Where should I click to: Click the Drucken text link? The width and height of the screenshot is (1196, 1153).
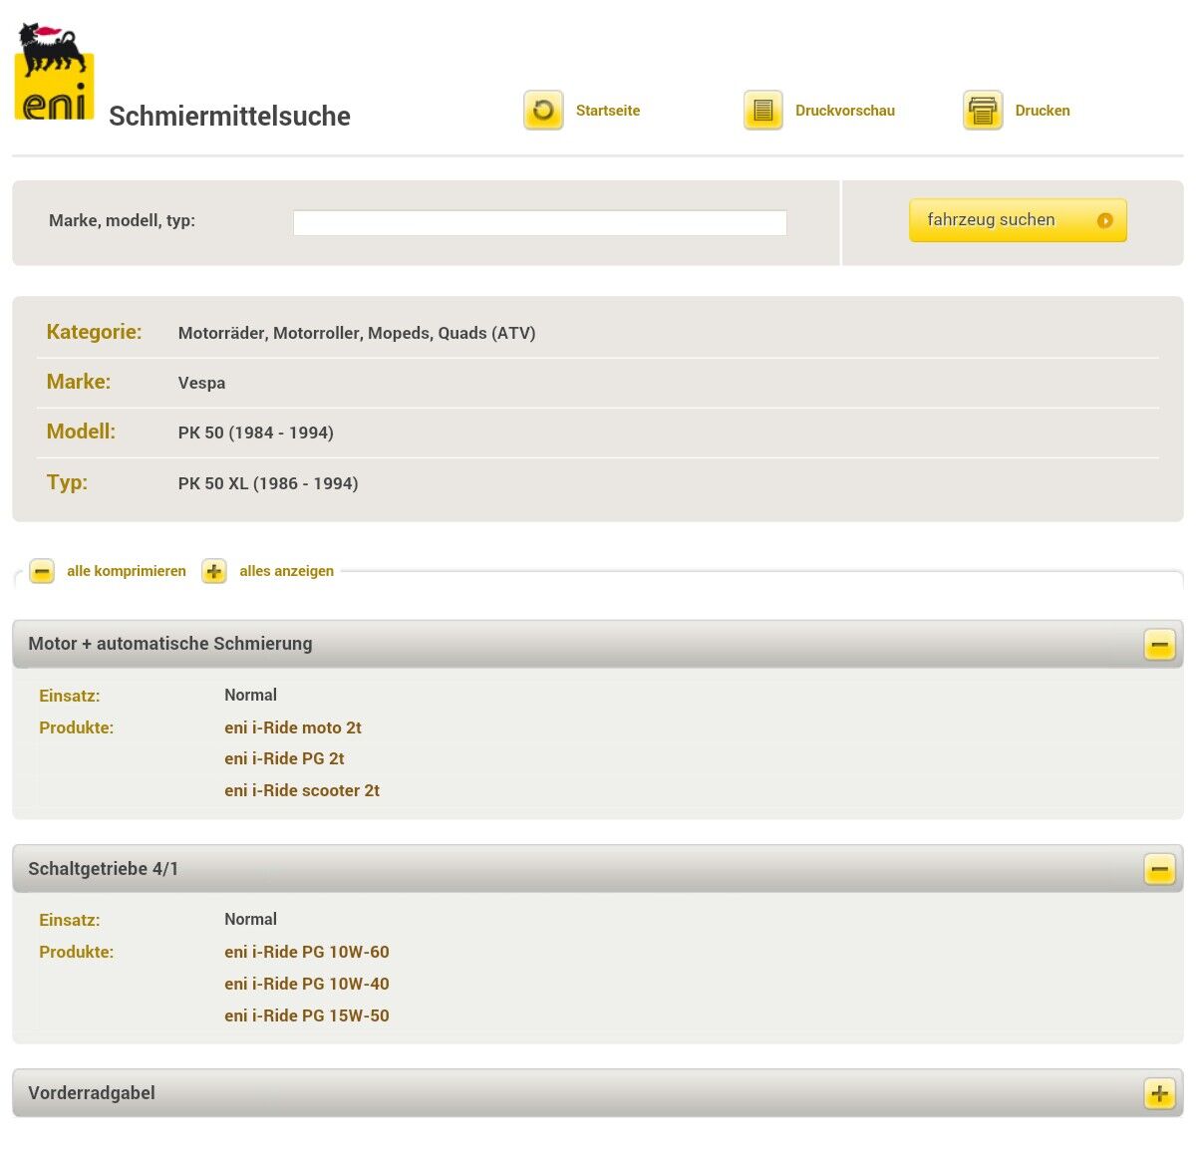pyautogui.click(x=1043, y=111)
